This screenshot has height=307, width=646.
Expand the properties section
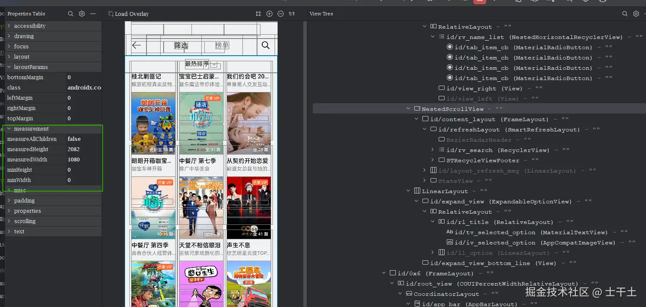tap(9, 211)
